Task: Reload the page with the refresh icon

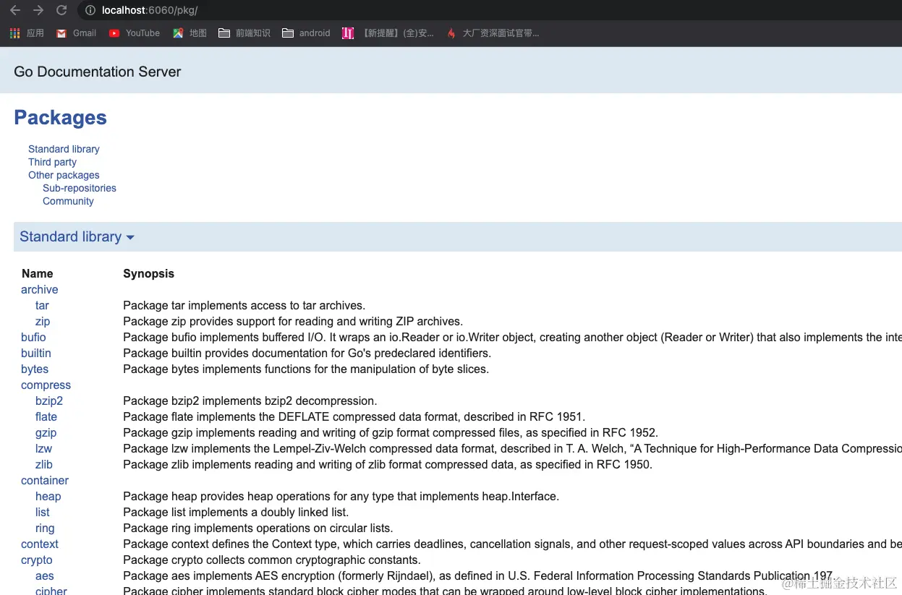Action: (61, 10)
